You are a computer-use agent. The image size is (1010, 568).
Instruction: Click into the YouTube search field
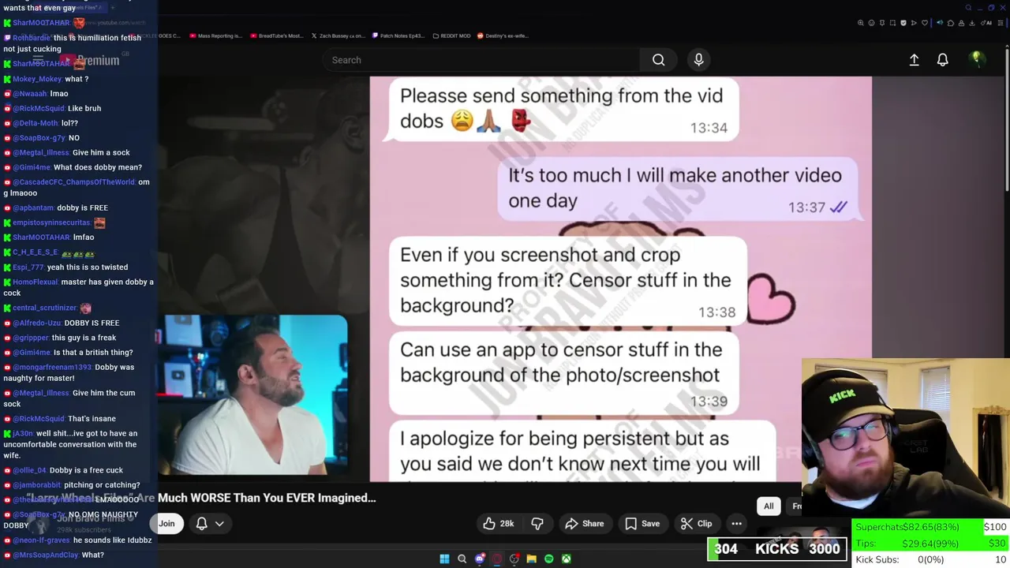[x=481, y=60]
